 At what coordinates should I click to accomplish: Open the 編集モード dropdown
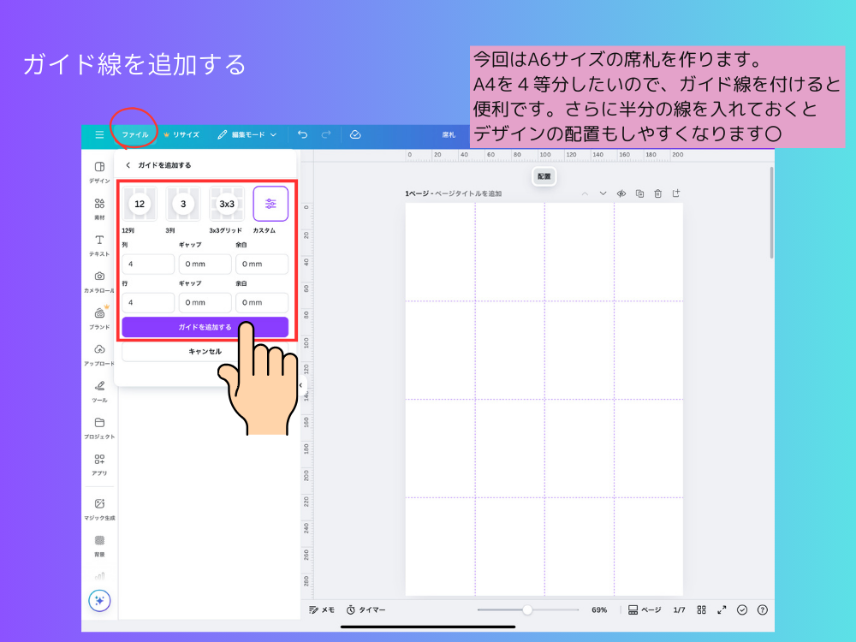[246, 135]
